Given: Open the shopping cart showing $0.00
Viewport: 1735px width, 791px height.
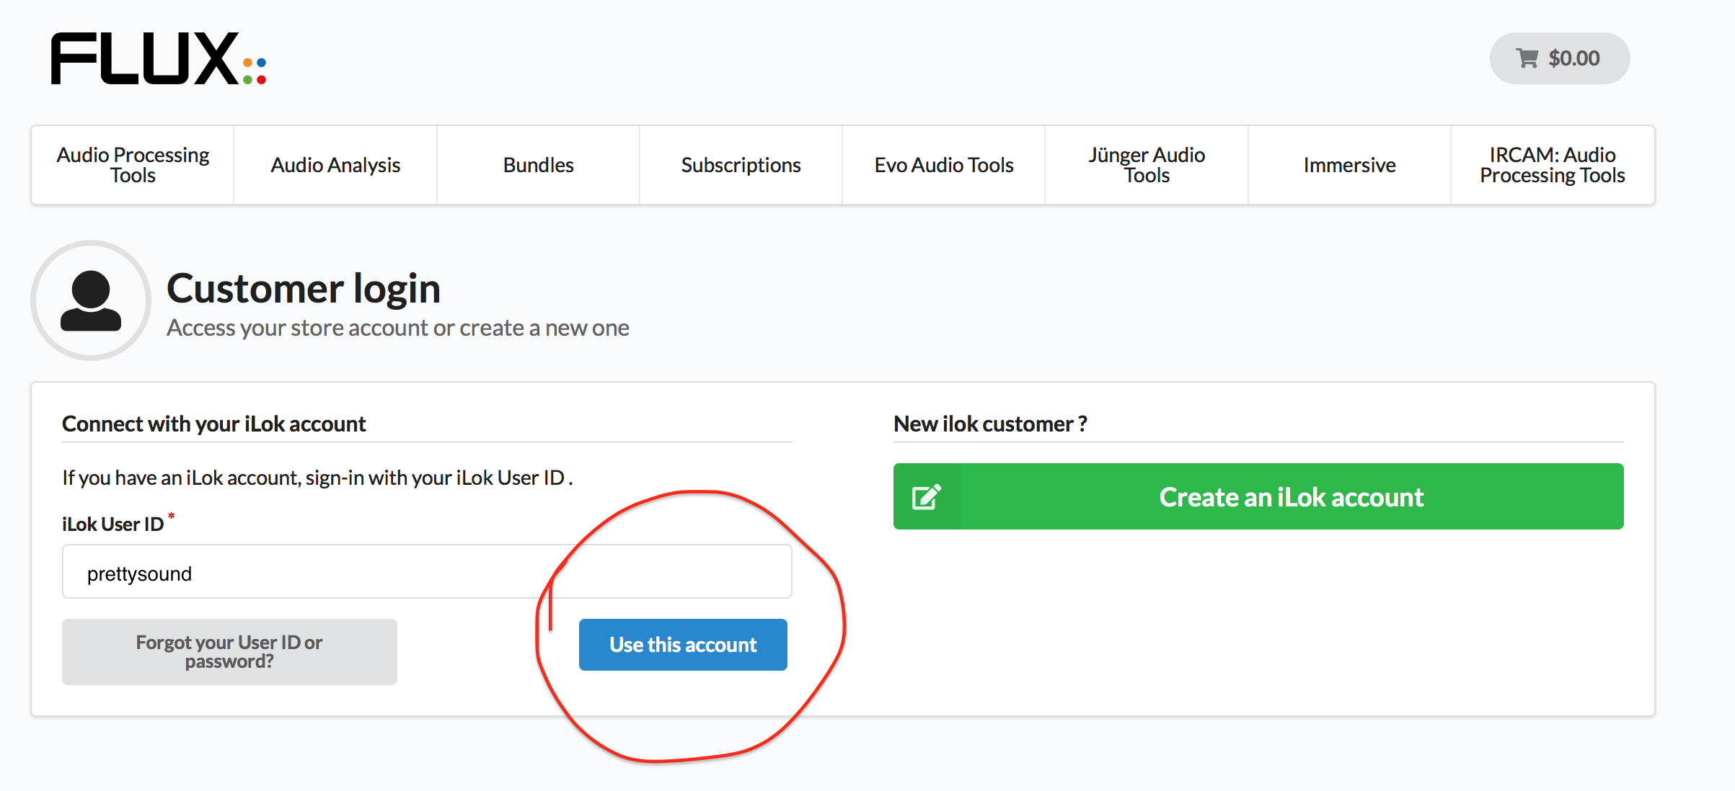Looking at the screenshot, I should (x=1559, y=58).
